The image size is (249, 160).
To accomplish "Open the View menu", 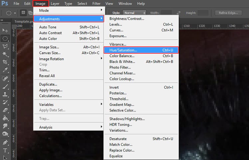I will 109,3.
